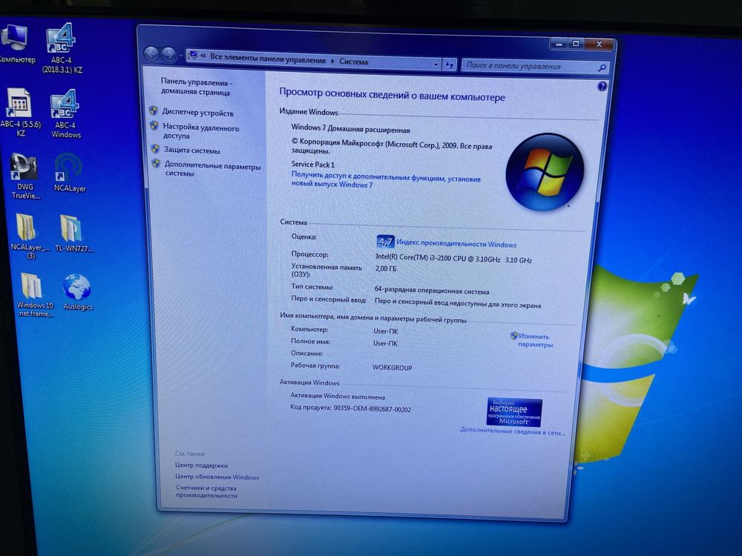The image size is (742, 556).
Task: Open Панель управления домашняя страница
Action: [195, 87]
